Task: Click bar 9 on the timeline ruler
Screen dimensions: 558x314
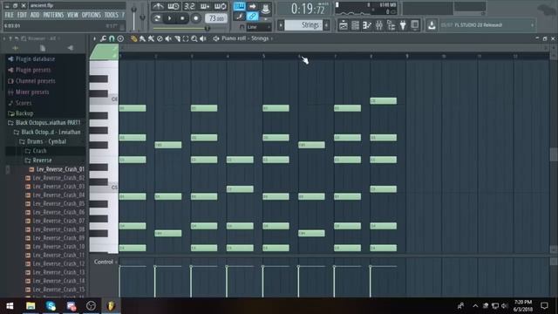Action: point(407,56)
